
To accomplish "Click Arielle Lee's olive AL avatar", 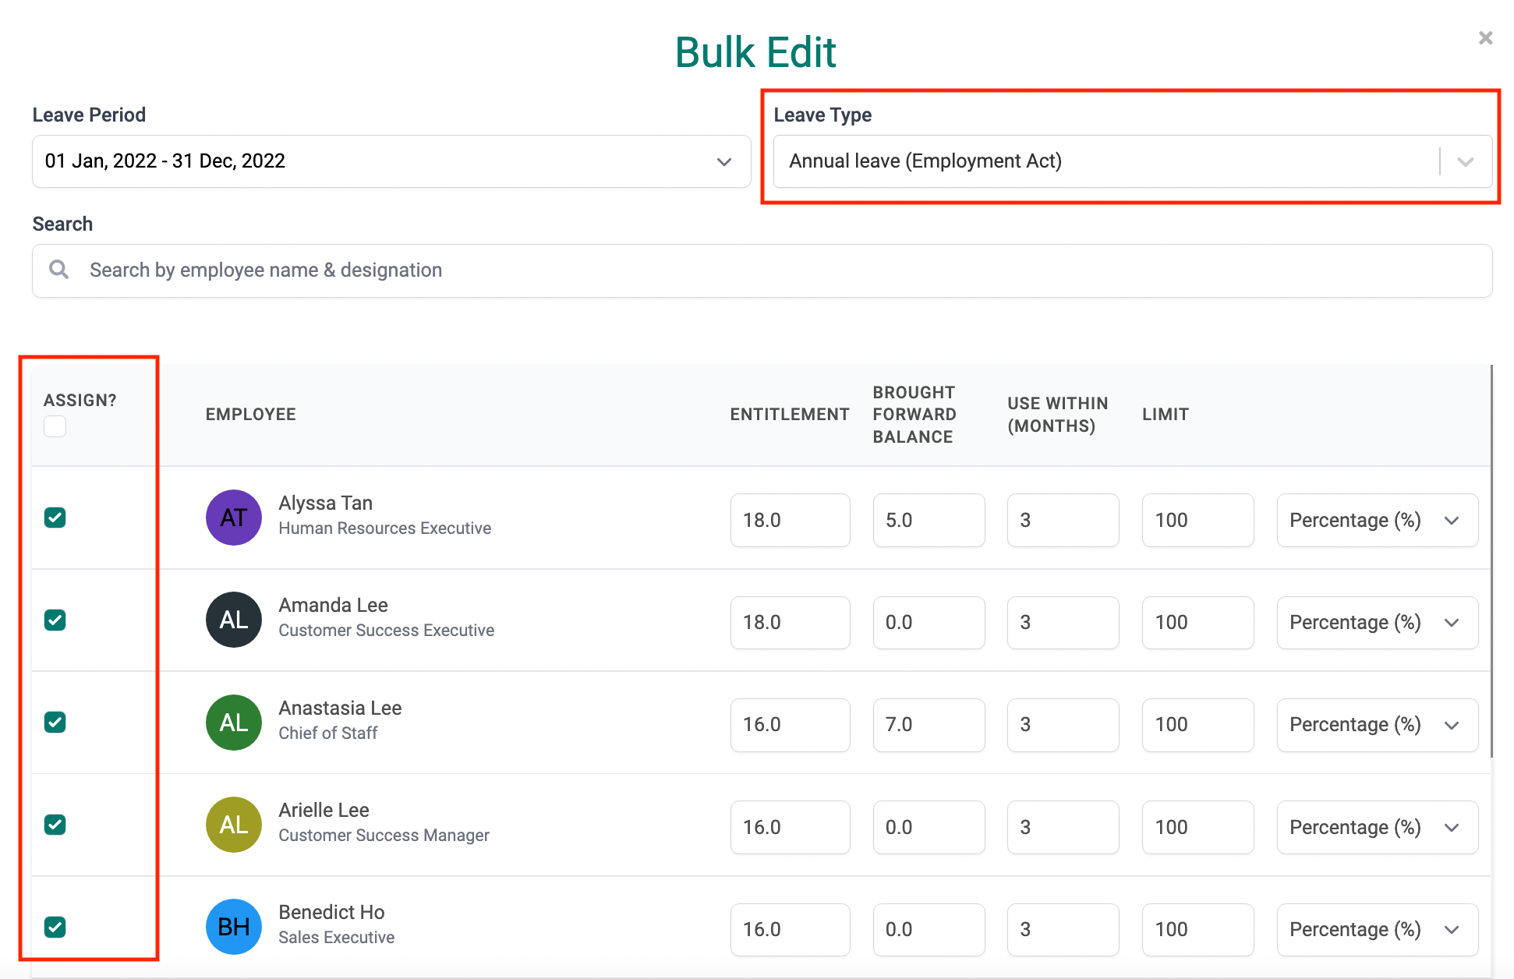I will click(x=233, y=825).
